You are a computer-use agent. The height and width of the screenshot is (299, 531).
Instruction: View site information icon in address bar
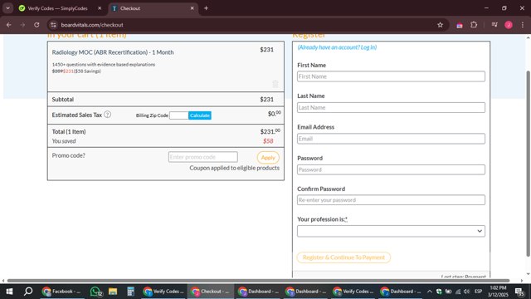pos(53,25)
